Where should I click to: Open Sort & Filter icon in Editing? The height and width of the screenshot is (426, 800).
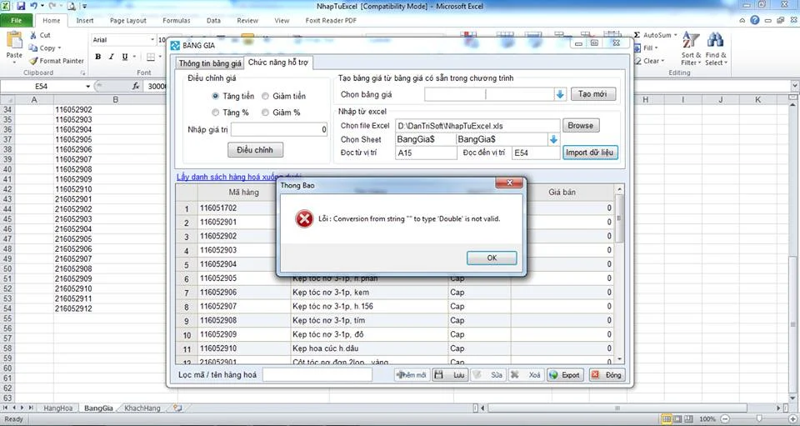[690, 40]
